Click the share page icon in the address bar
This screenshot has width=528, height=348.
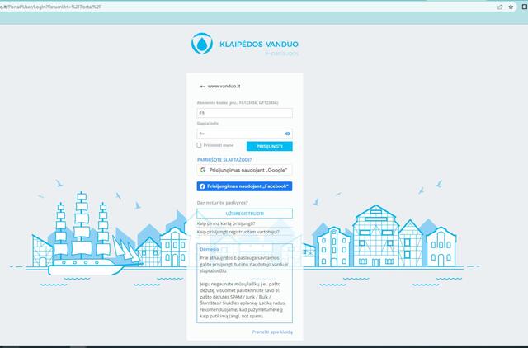500,6
